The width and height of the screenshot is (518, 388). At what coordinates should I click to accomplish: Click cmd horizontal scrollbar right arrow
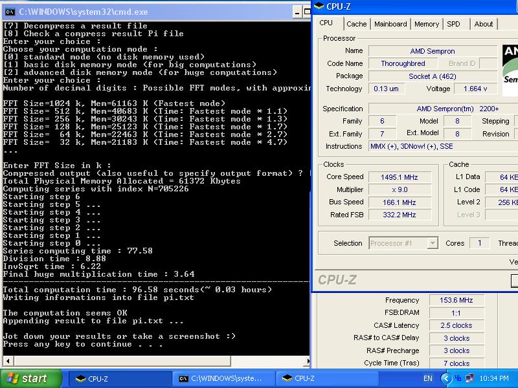click(x=308, y=361)
